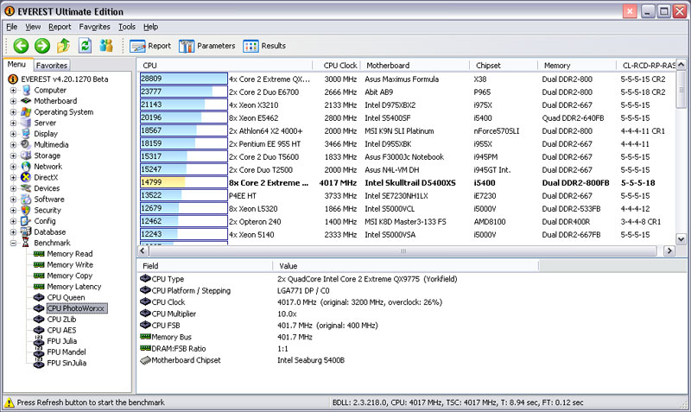Select Database icon in the tree

tap(27, 231)
